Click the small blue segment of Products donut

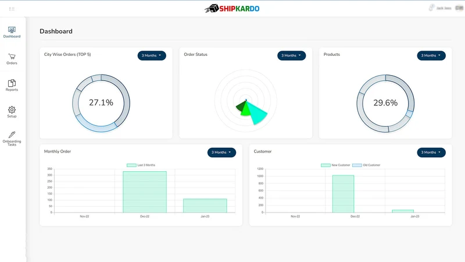click(410, 114)
